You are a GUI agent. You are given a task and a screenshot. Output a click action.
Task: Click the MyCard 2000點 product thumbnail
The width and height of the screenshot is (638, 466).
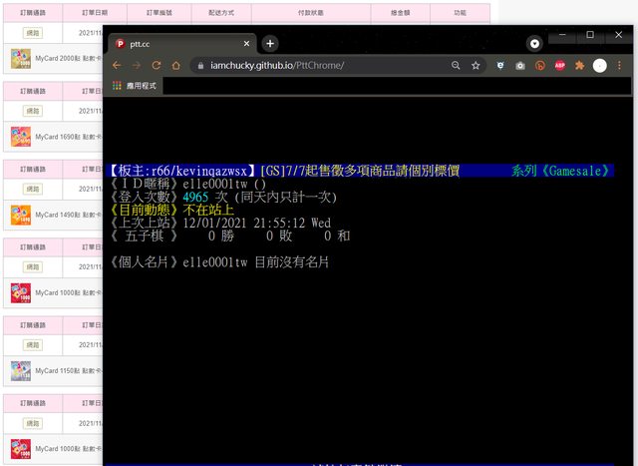[x=20, y=59]
